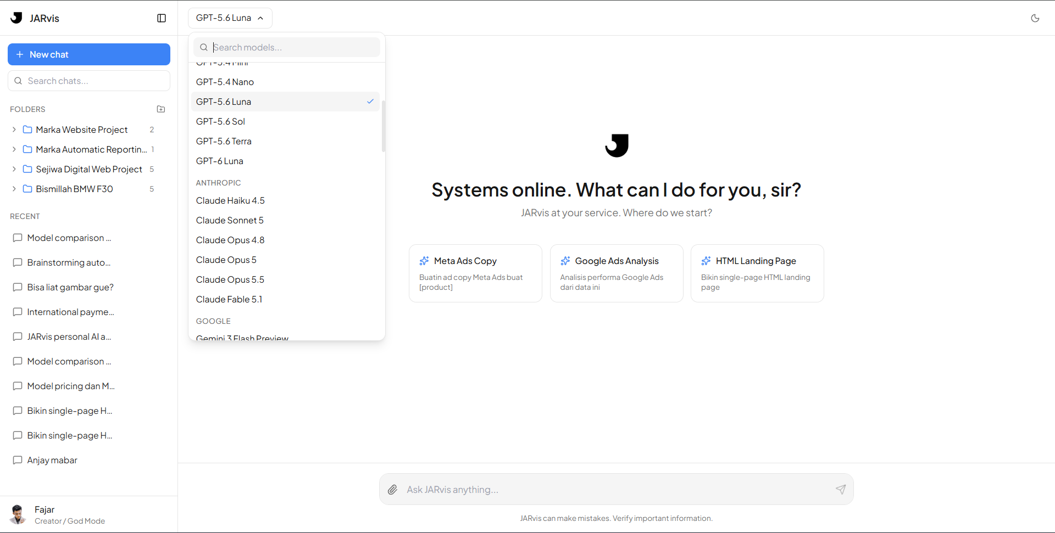This screenshot has width=1055, height=533.
Task: Expand Bismillah BMW F30 folder chevron
Action: point(14,189)
